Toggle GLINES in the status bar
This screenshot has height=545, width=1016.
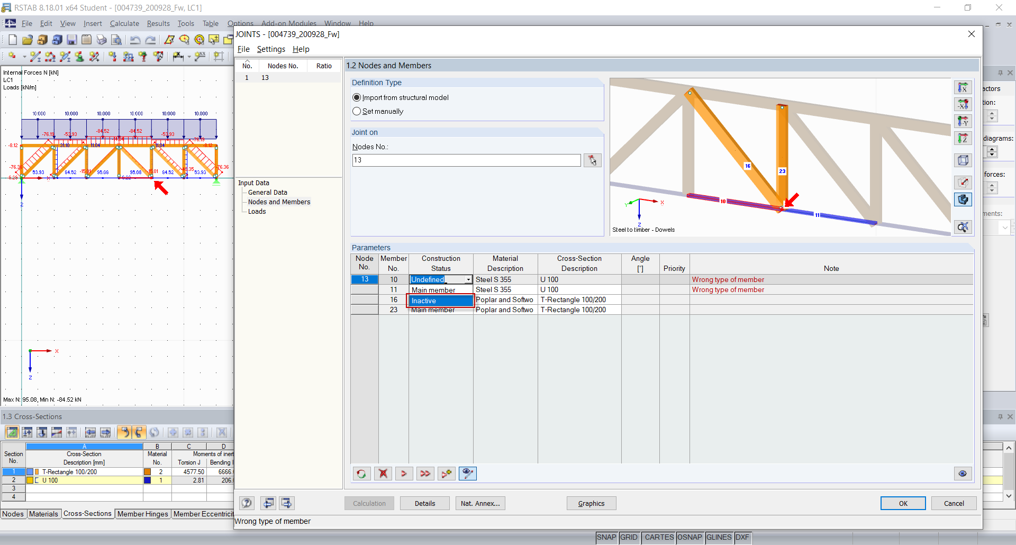point(719,537)
